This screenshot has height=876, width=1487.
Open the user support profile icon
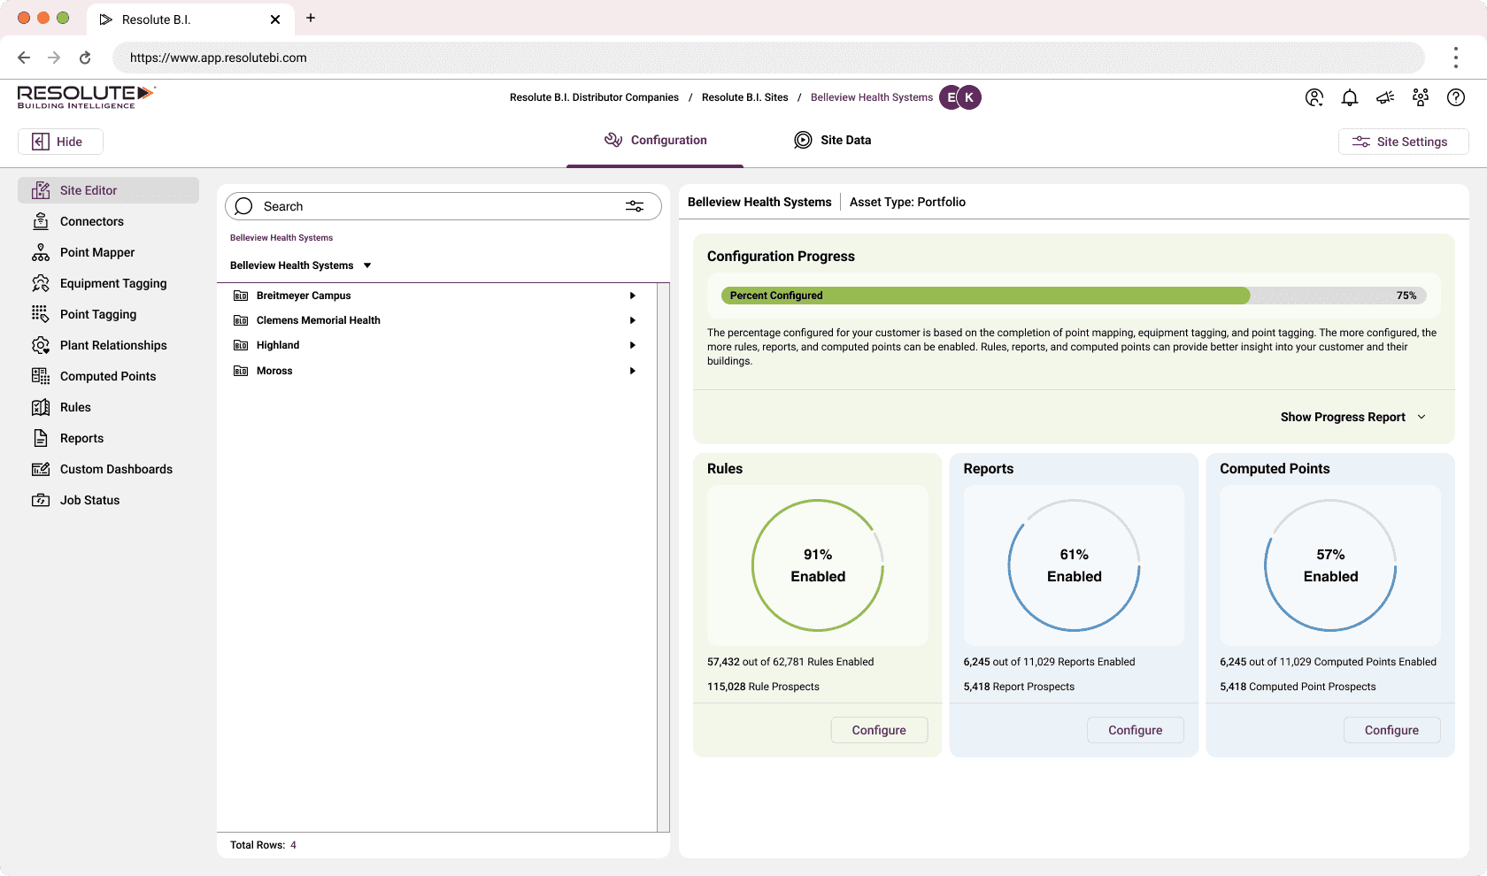pos(1314,98)
